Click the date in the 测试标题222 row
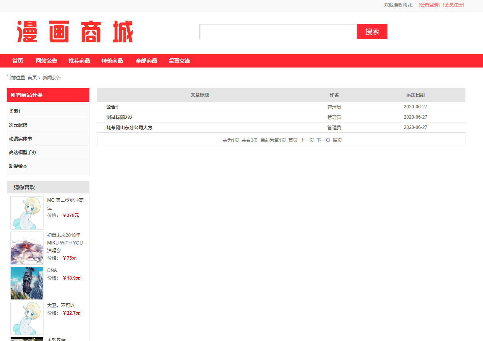 [415, 117]
